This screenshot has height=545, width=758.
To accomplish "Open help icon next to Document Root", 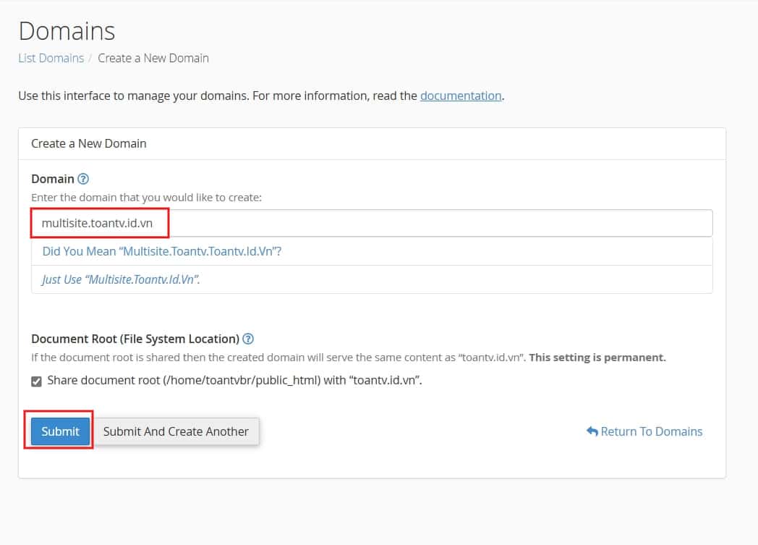I will (248, 339).
